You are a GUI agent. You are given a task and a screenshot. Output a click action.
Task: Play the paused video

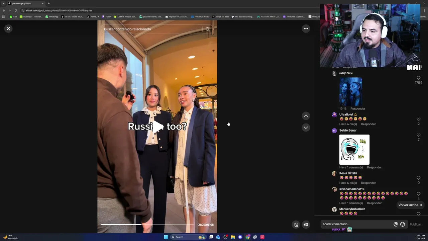click(157, 126)
